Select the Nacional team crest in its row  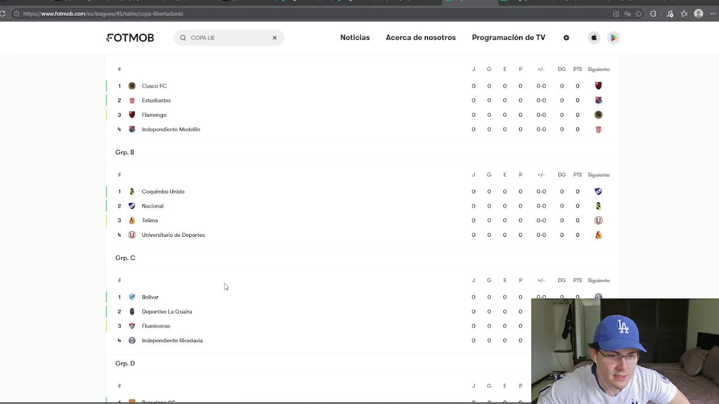[x=132, y=206]
